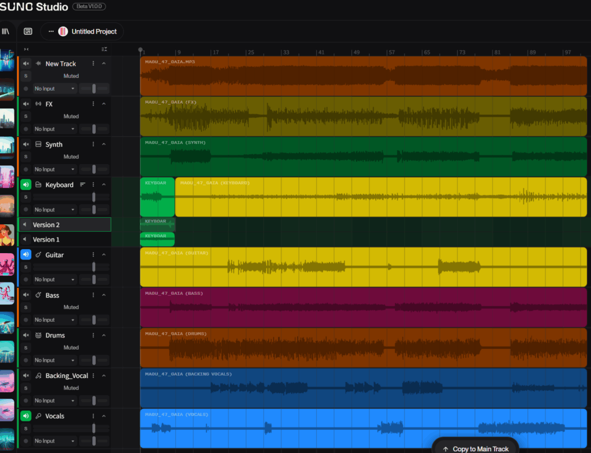
Task: Select Version 1 of the Keyboard track
Action: coord(46,239)
